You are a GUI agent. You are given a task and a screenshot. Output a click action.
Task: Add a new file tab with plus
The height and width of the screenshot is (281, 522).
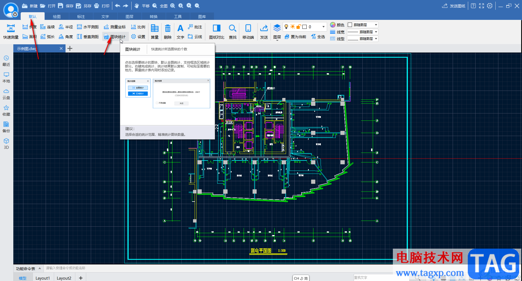(x=70, y=48)
